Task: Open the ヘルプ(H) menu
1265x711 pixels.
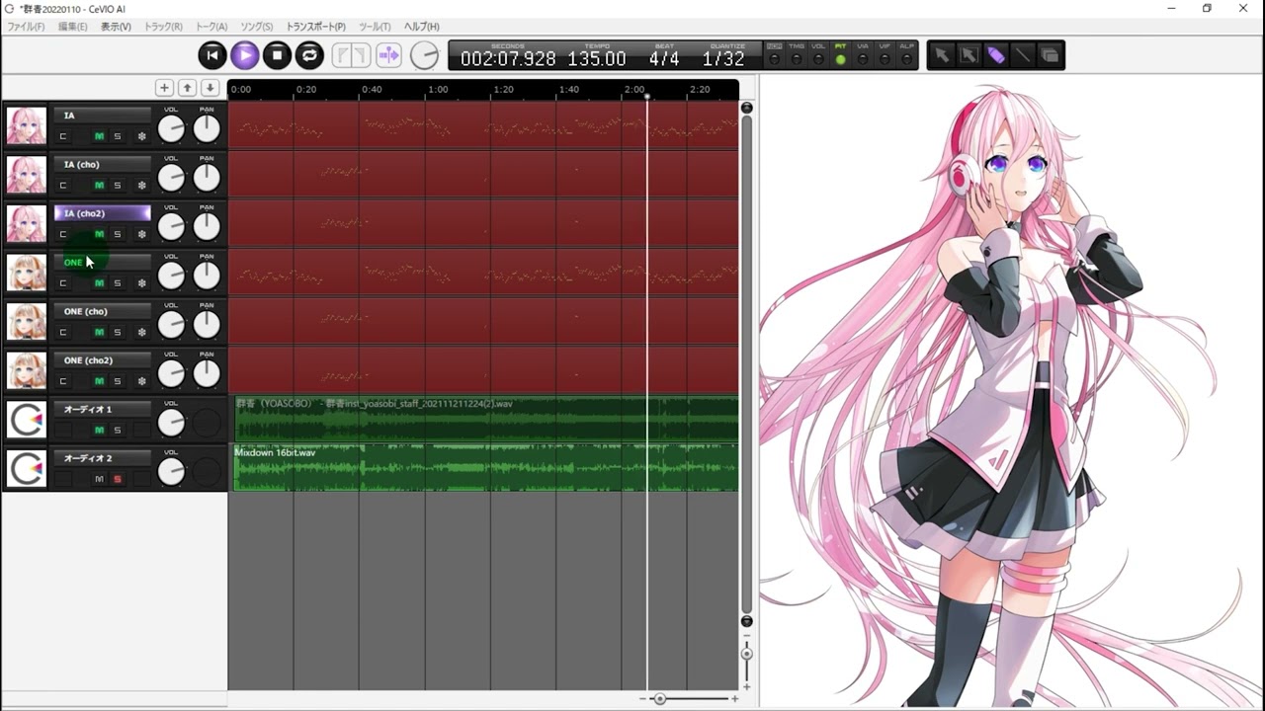Action: coord(422,27)
